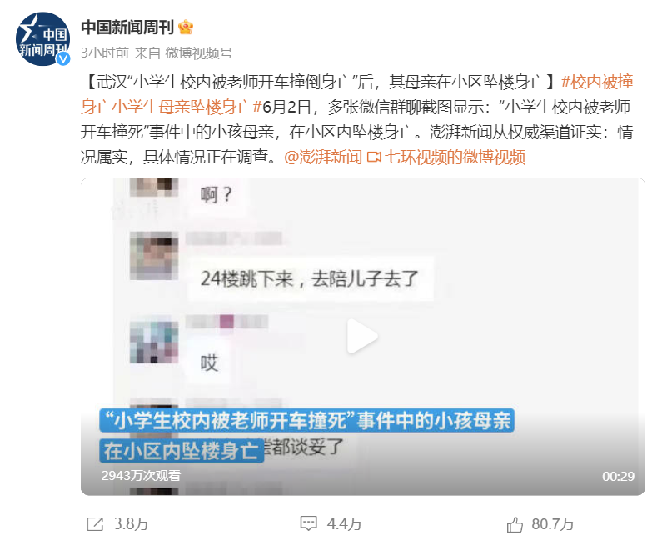Image resolution: width=662 pixels, height=541 pixels.
Task: Click the blue video caption overlay text
Action: (x=307, y=435)
